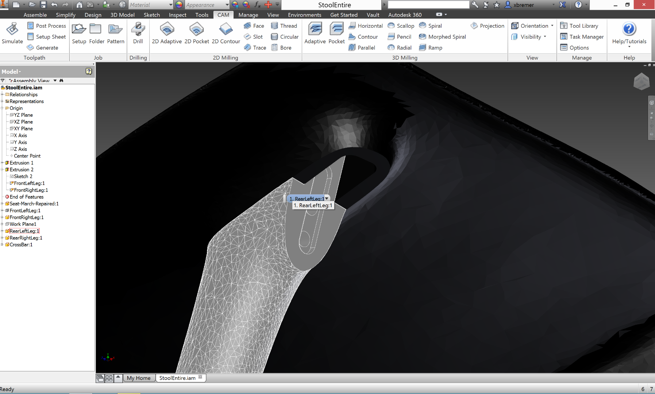Open the Visibility dropdown
Screen dimensions: 655x394
529,37
